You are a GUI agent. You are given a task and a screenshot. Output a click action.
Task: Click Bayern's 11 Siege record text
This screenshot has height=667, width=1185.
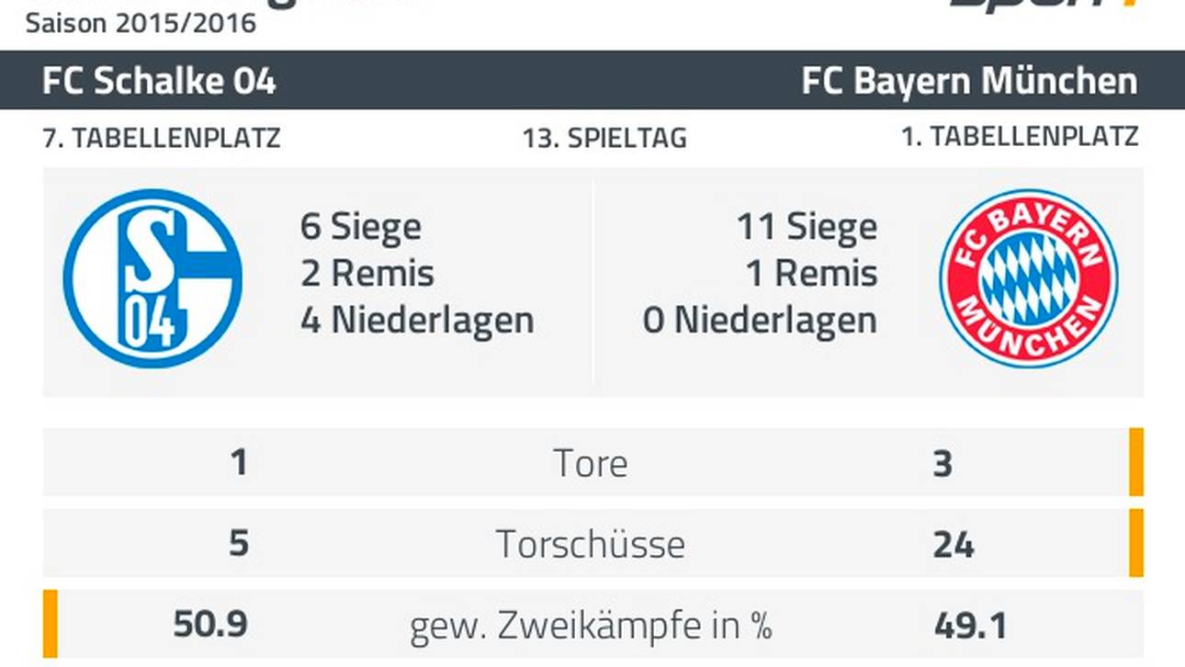[807, 228]
